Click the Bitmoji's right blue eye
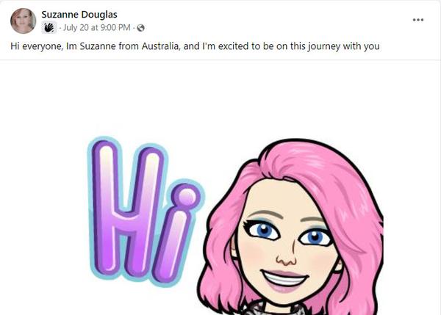 [x=315, y=237]
